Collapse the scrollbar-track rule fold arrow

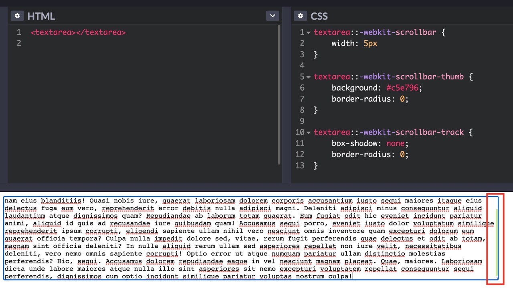click(309, 132)
